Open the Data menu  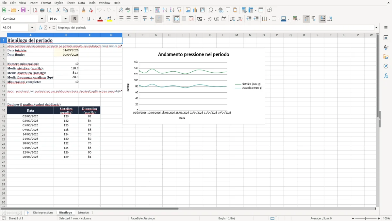click(x=81, y=3)
